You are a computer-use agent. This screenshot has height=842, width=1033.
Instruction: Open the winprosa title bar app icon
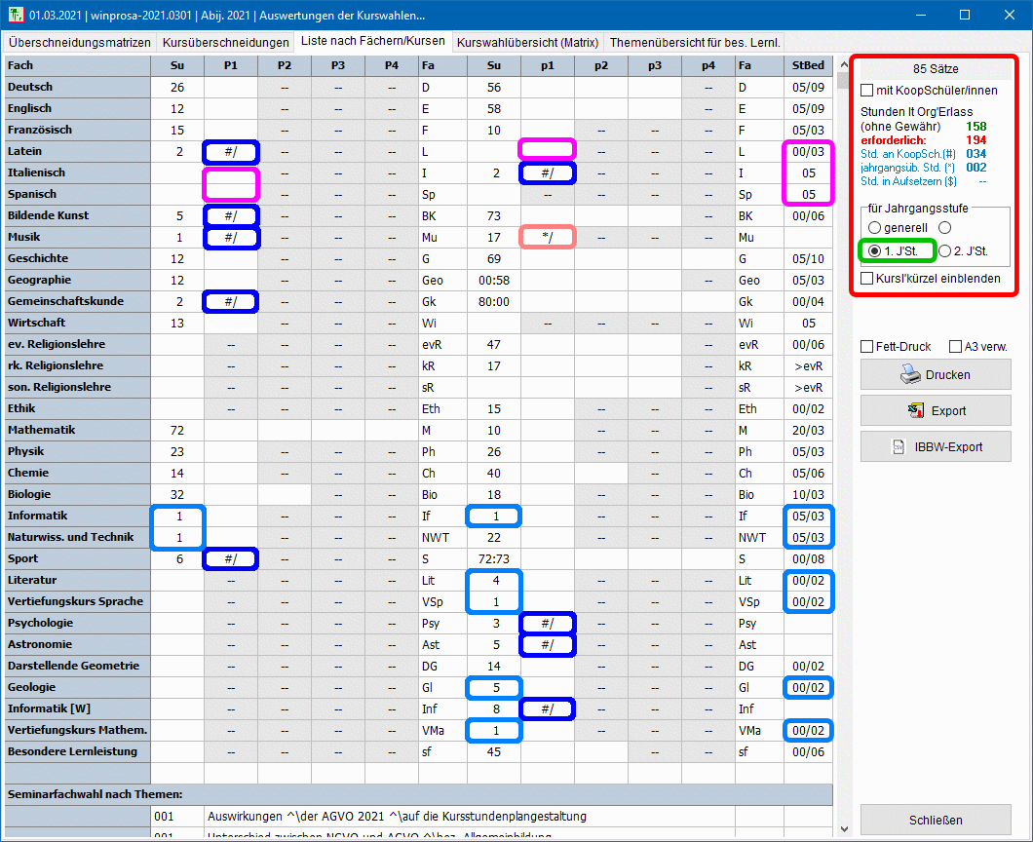(14, 15)
